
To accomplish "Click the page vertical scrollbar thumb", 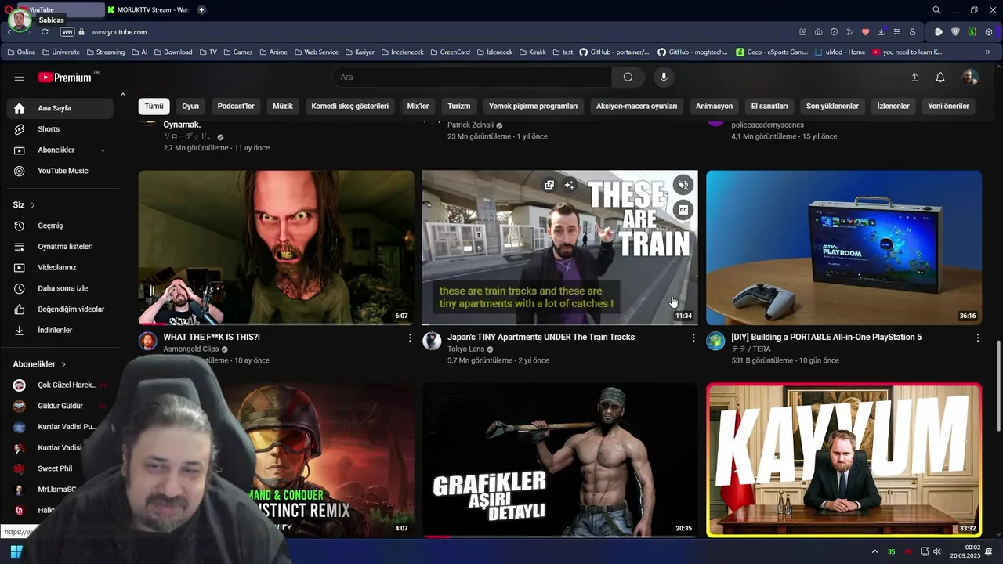I will pyautogui.click(x=998, y=385).
